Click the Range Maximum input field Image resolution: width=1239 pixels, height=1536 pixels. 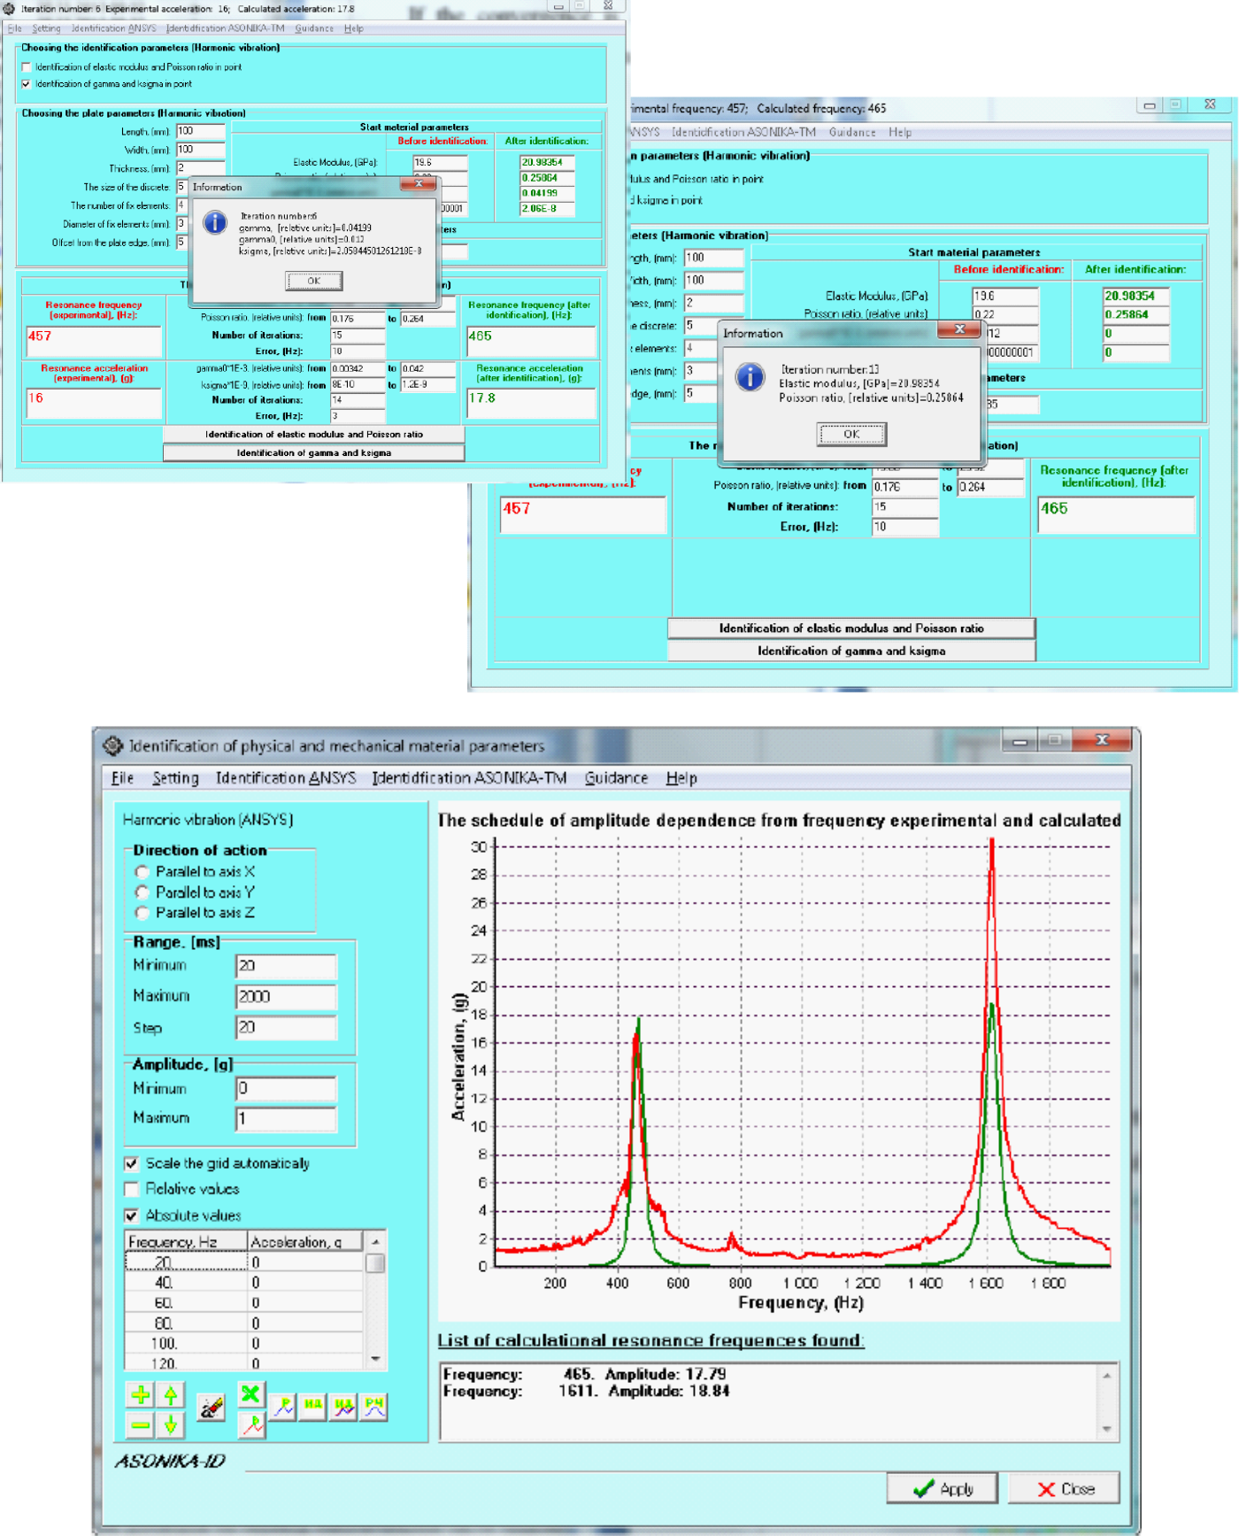[286, 996]
